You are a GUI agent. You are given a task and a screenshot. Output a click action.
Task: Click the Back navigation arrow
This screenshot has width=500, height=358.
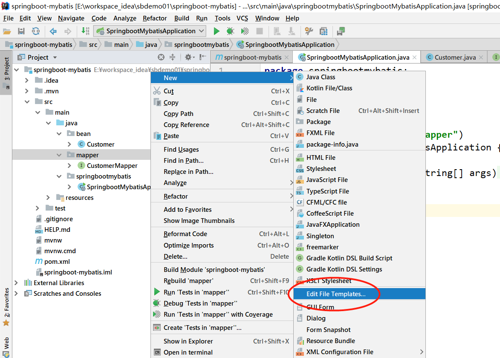click(53, 31)
